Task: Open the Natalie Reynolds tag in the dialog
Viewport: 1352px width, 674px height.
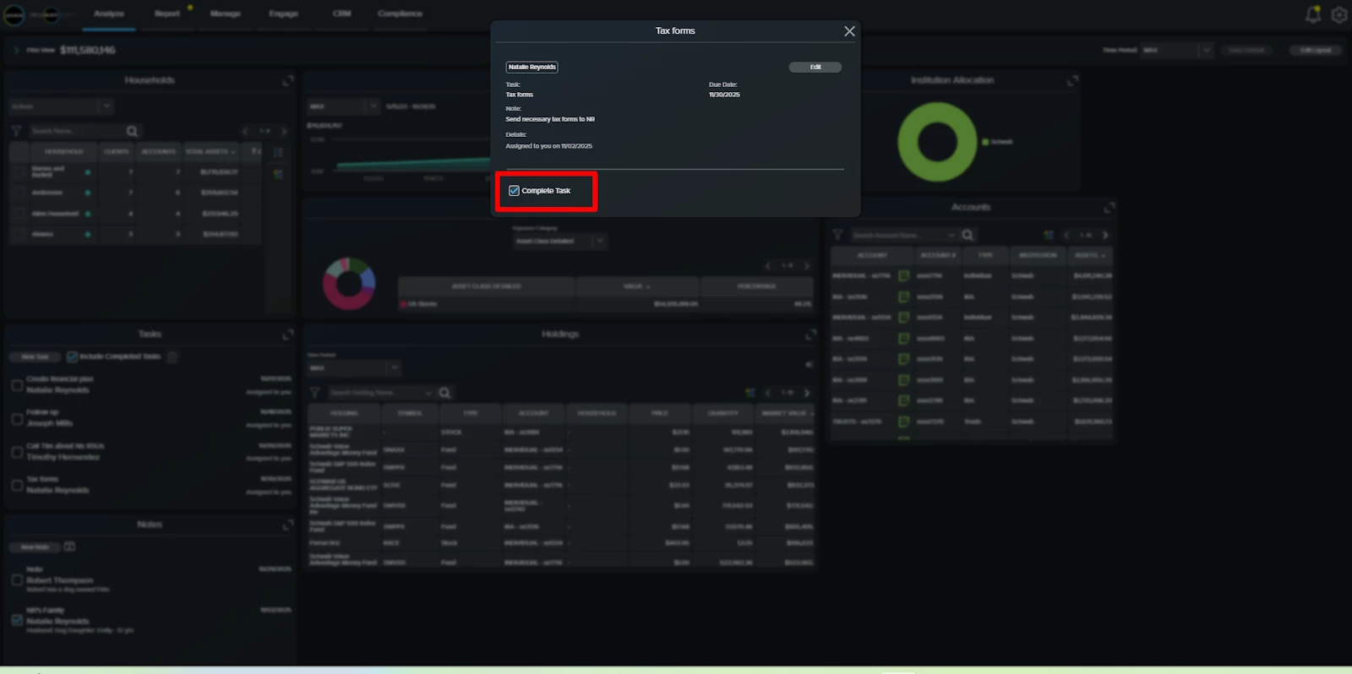Action: (x=532, y=68)
